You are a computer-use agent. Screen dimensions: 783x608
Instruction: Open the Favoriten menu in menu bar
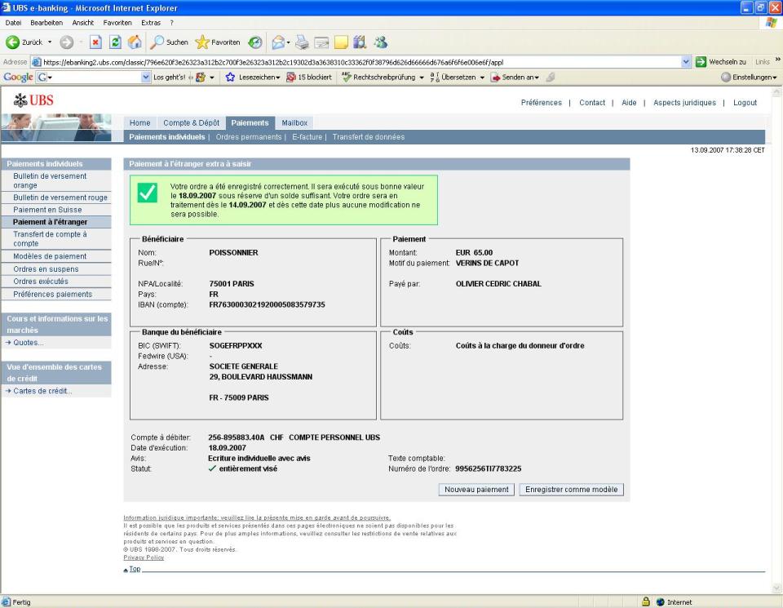[x=117, y=22]
